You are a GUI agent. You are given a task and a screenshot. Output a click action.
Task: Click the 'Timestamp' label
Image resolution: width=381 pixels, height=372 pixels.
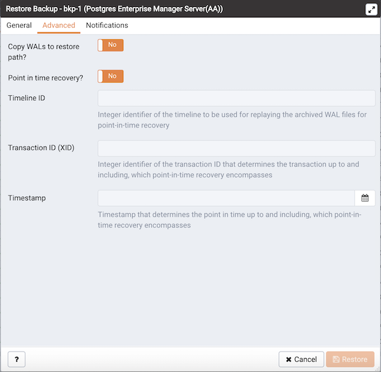[x=27, y=198]
